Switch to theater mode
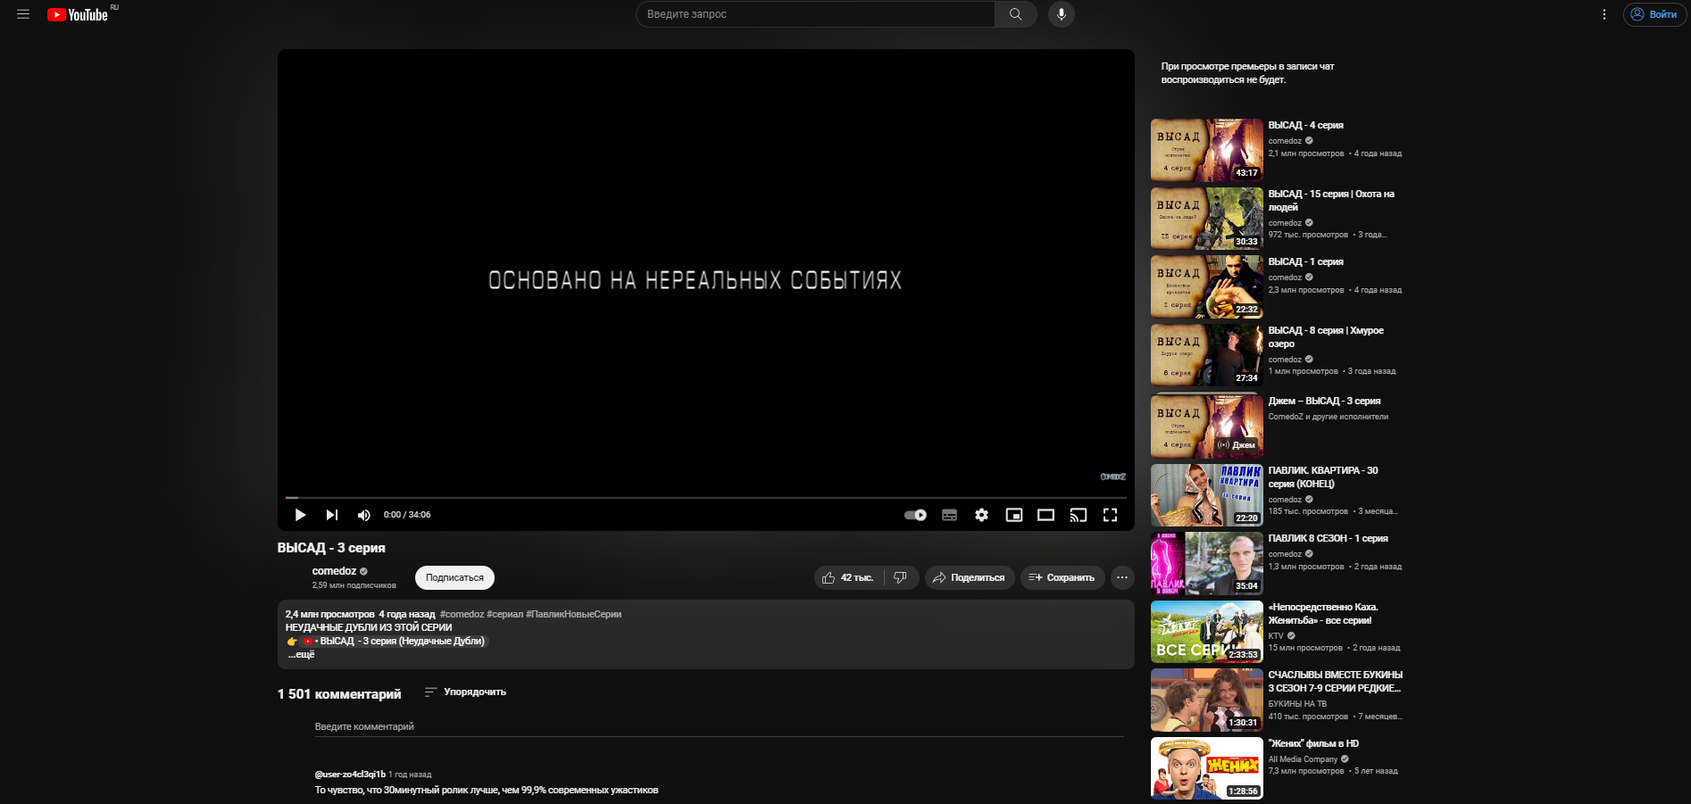Screen dimensions: 1691x804 coord(1045,515)
